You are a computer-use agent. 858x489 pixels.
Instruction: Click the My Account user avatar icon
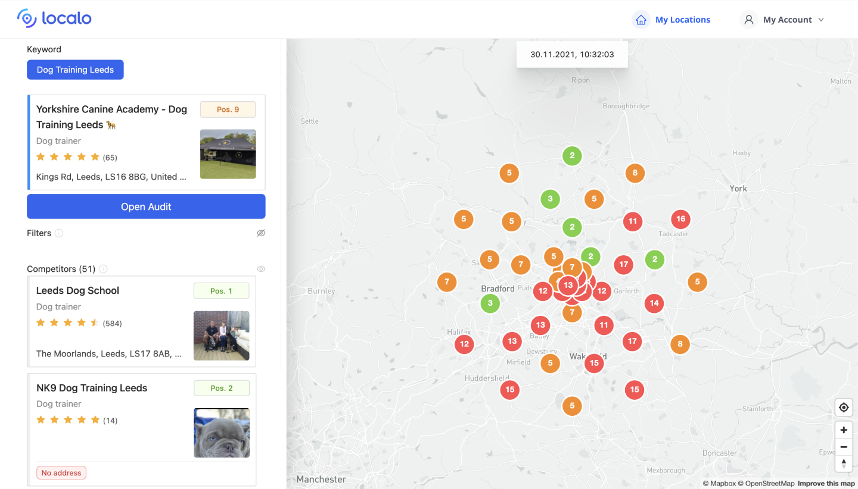(748, 20)
